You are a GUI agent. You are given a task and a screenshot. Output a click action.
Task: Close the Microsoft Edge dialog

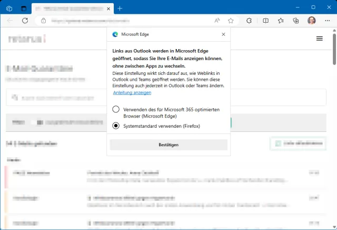coord(223,34)
